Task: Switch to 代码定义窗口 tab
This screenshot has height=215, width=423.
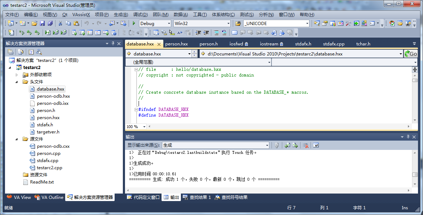Action: pos(144,197)
